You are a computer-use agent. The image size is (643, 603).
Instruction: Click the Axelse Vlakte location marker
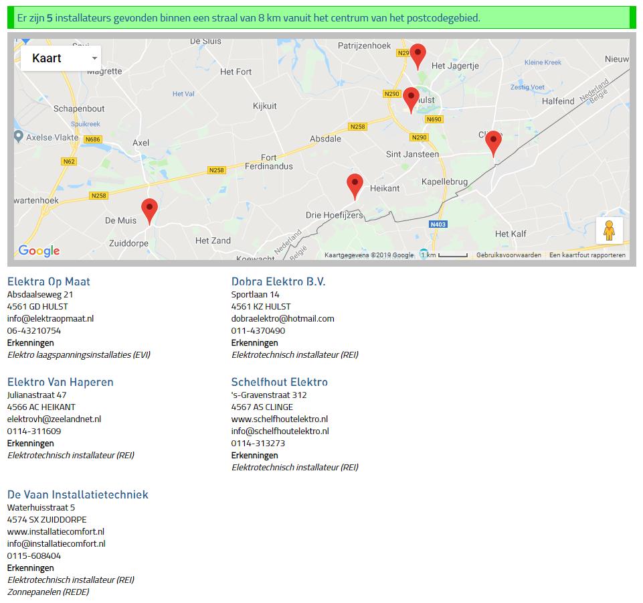pos(19,136)
